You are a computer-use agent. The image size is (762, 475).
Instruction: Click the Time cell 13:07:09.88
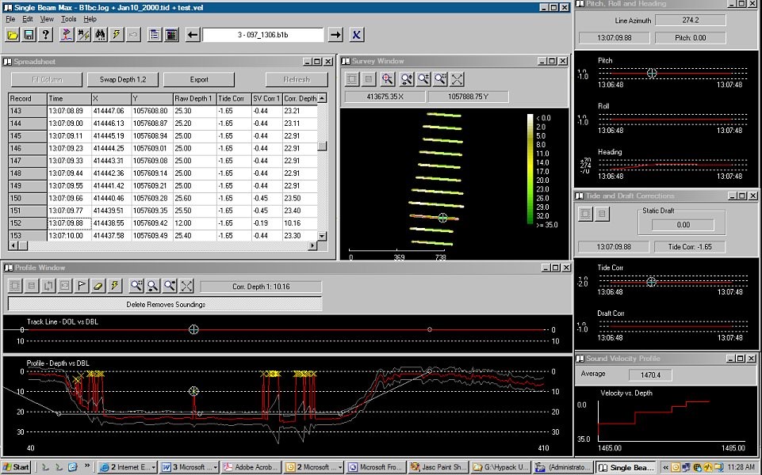tap(69, 223)
